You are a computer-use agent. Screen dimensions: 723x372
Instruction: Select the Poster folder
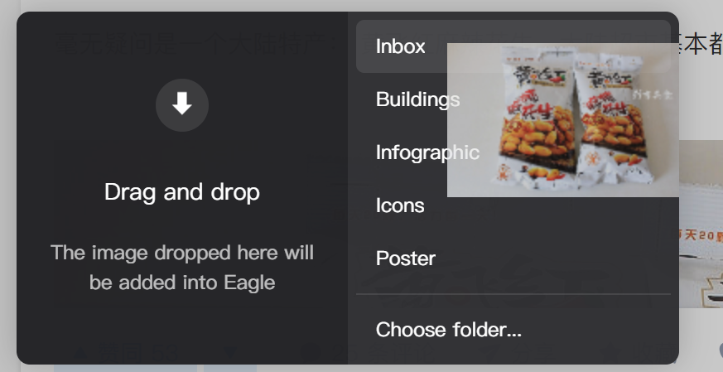[x=406, y=258]
